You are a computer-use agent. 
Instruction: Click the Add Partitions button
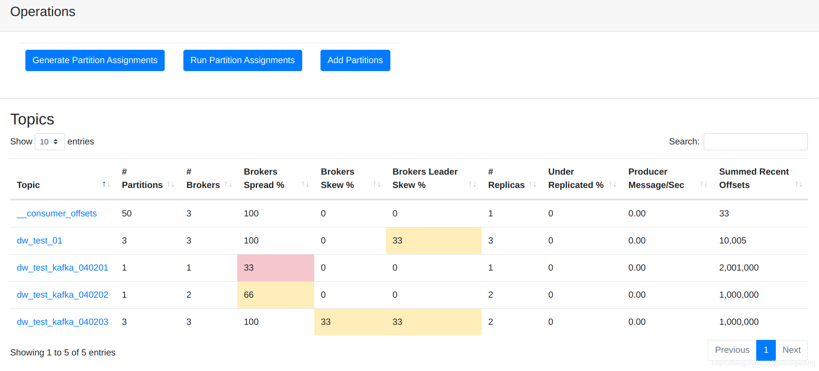(x=355, y=60)
